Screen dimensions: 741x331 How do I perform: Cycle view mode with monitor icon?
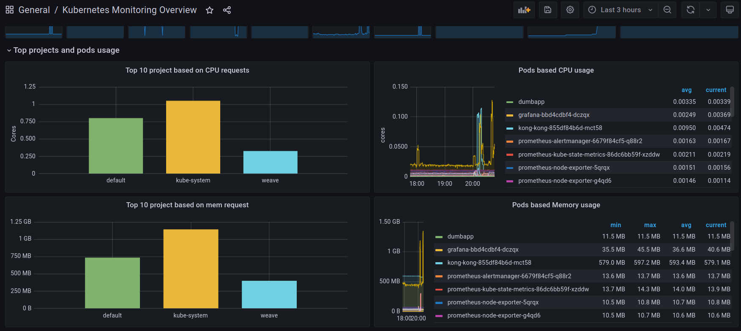[730, 10]
